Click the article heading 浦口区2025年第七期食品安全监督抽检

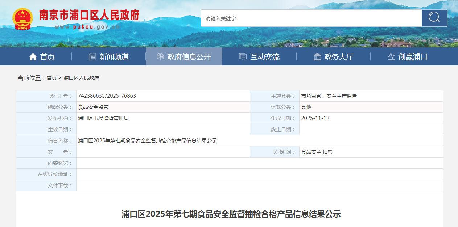[231, 214]
